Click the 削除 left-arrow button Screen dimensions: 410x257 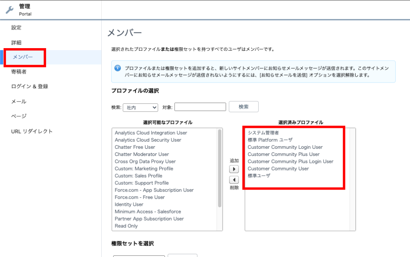click(234, 180)
